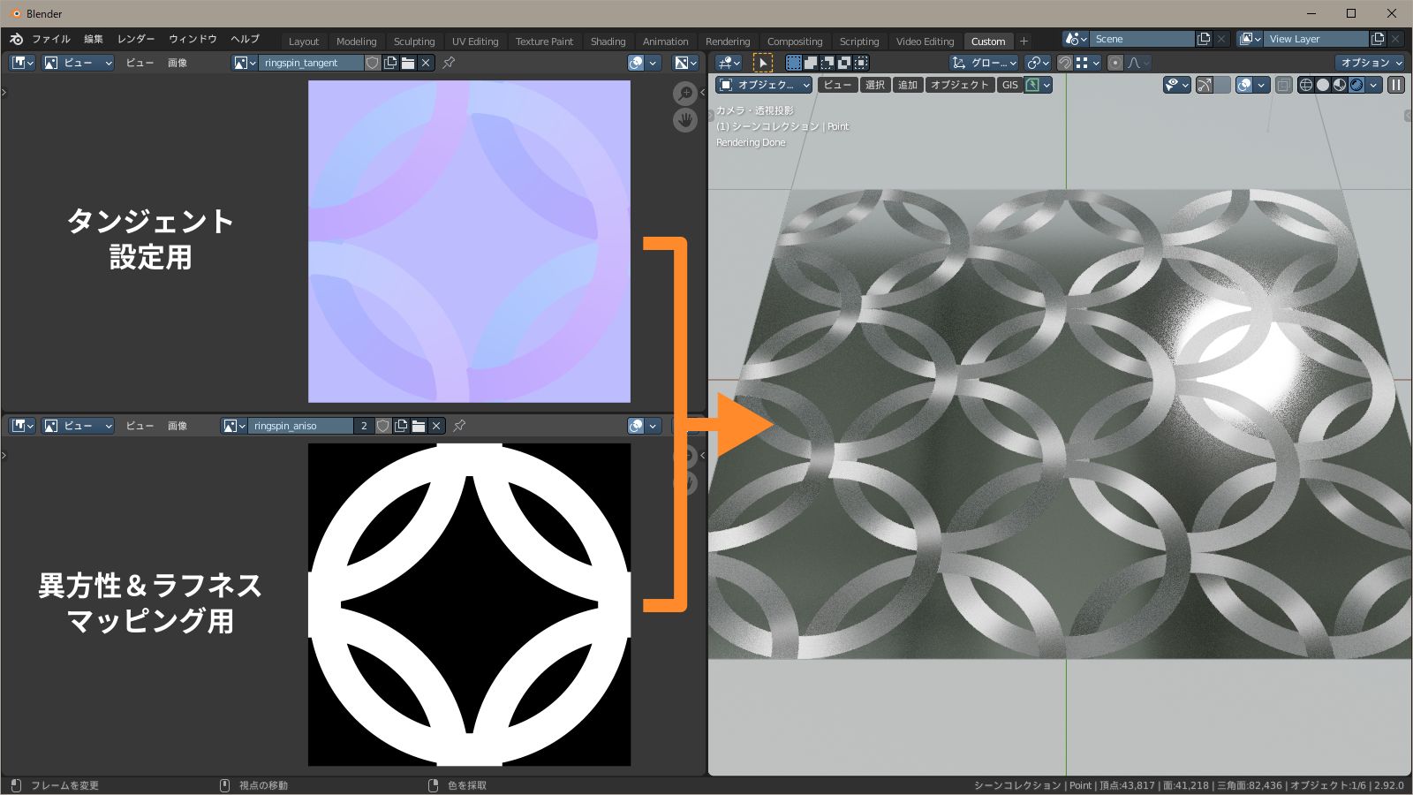
Task: Switch to the UV Editing workspace tab
Action: coord(475,42)
